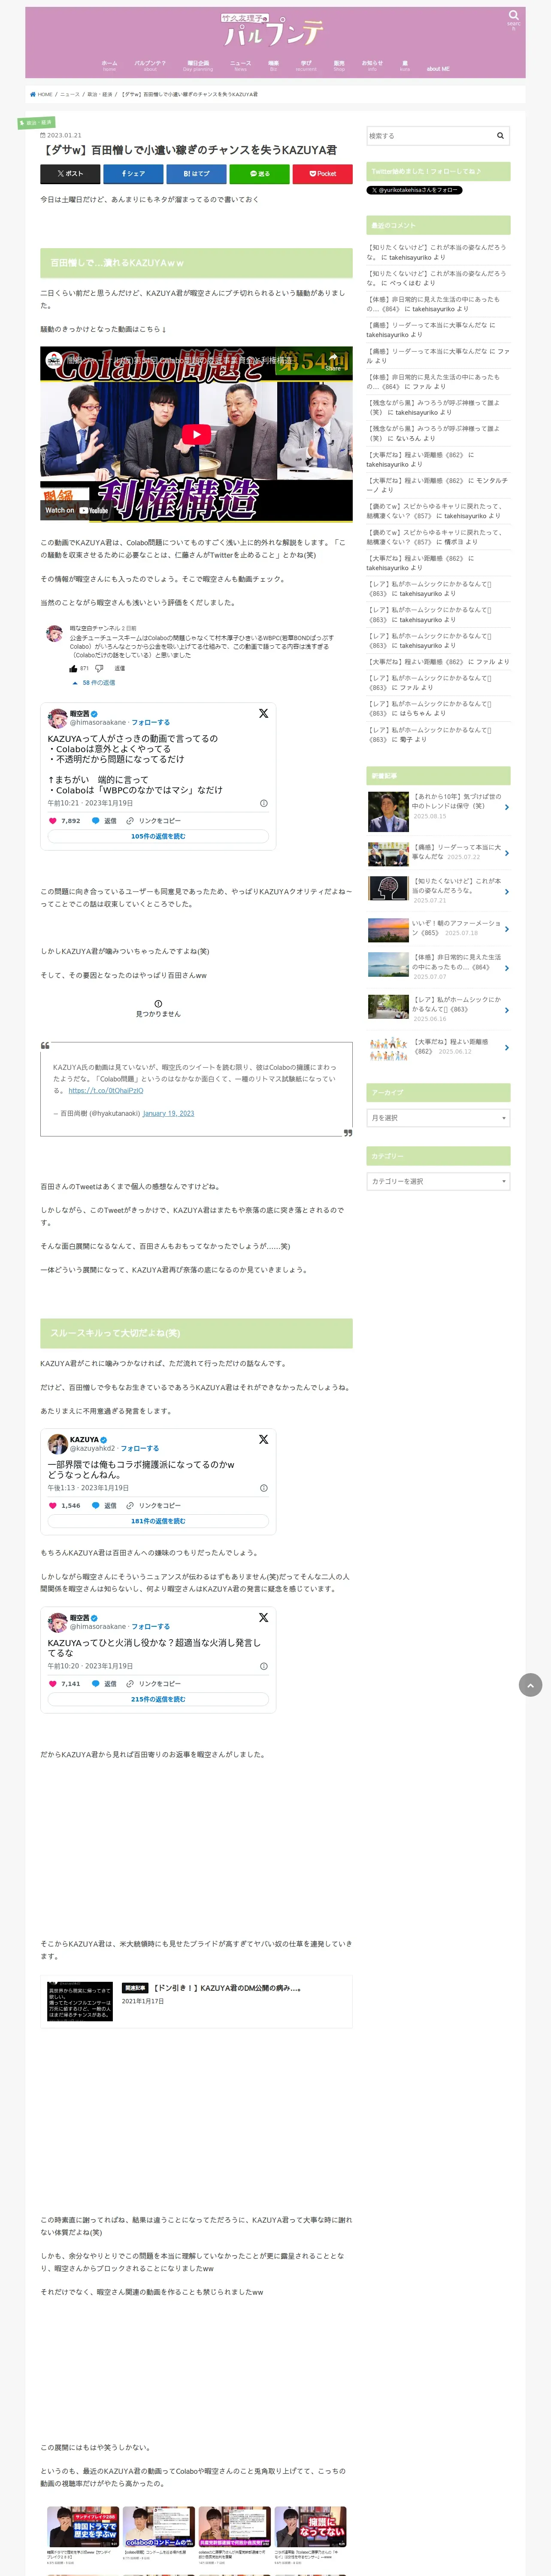This screenshot has height=2576, width=551.
Task: Click the HOME breadcrumb icon link
Action: (x=41, y=94)
